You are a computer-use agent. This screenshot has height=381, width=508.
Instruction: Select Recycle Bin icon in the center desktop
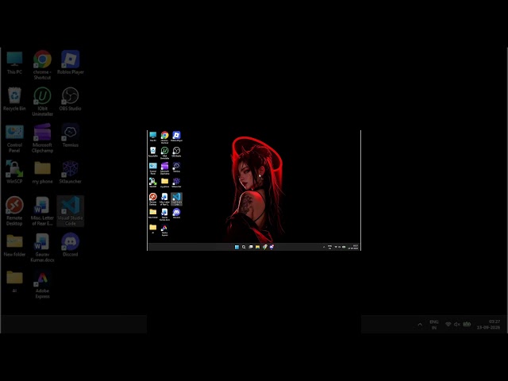[153, 152]
